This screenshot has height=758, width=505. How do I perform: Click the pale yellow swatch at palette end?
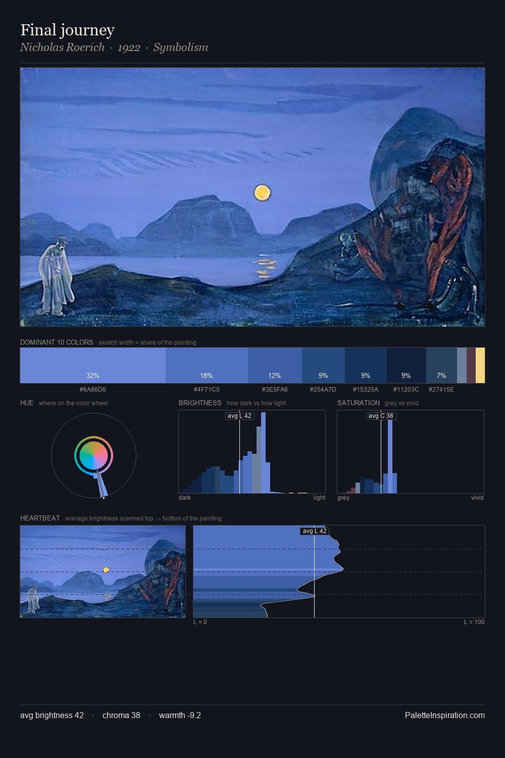click(x=480, y=365)
